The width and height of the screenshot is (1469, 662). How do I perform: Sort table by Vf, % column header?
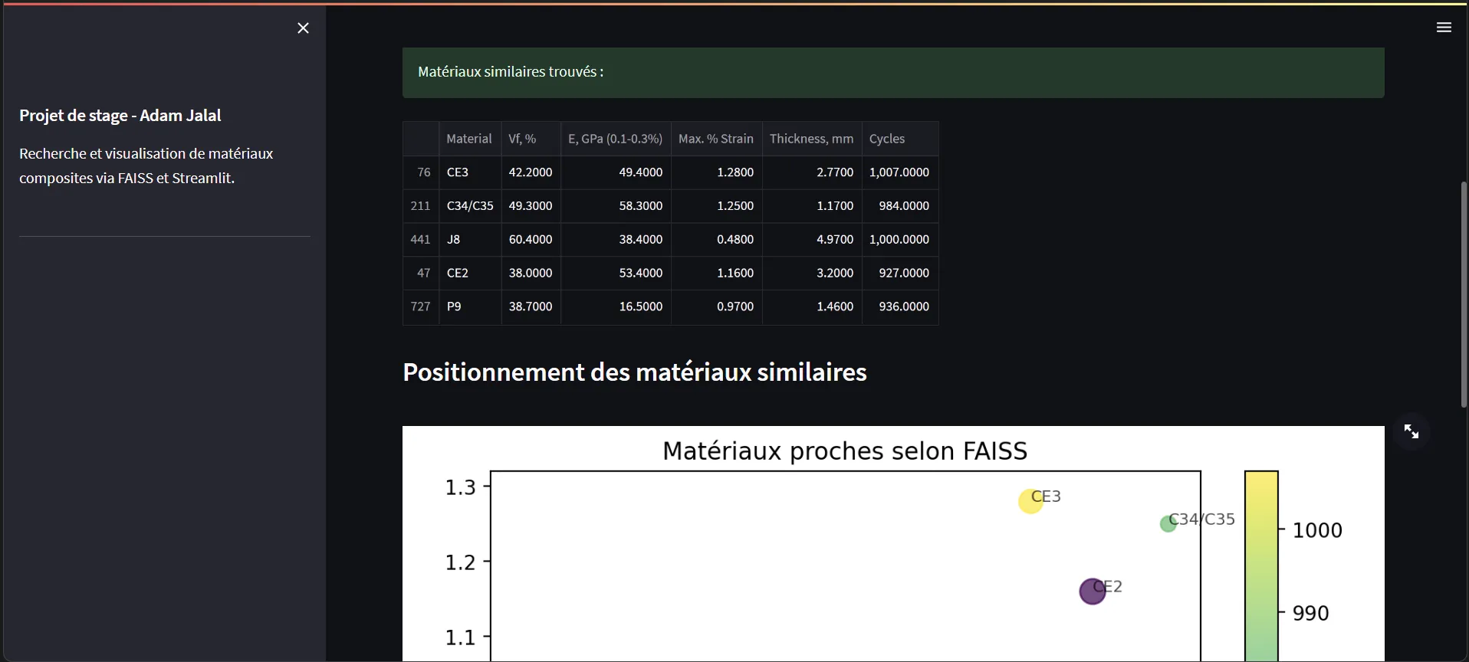[x=531, y=139]
